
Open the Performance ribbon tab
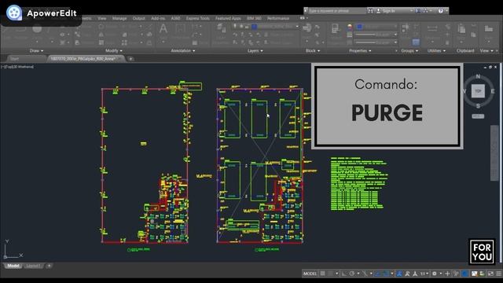pos(278,18)
